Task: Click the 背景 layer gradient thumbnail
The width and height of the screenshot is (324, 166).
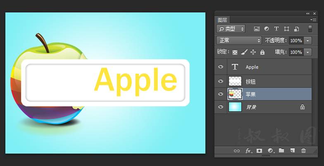Action: 235,107
